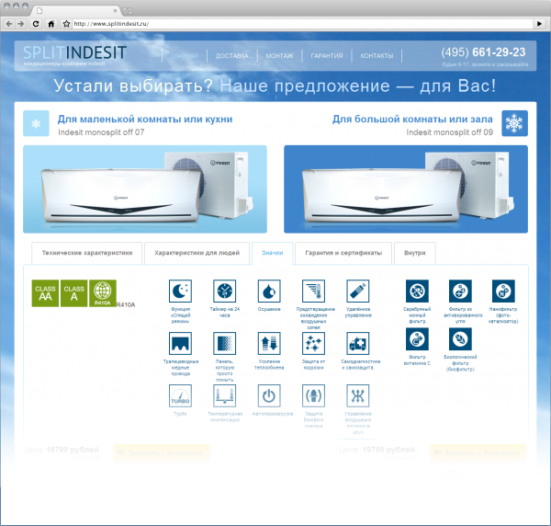Click the heat exchange boost arrows icon
Viewport: 551px width, 526px height.
click(269, 343)
